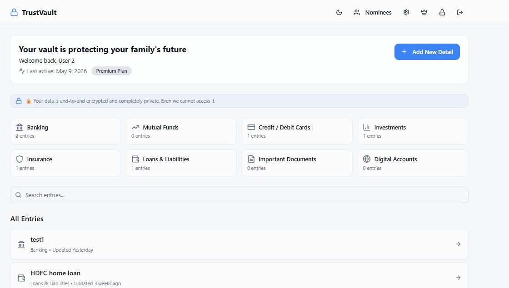Screen dimensions: 509x288
Task: Open the Nominees page
Action: (373, 12)
